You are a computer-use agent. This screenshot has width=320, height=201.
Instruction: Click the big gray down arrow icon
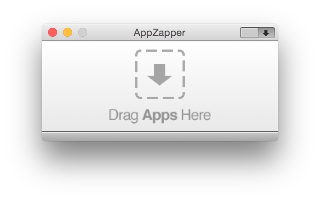[x=160, y=74]
